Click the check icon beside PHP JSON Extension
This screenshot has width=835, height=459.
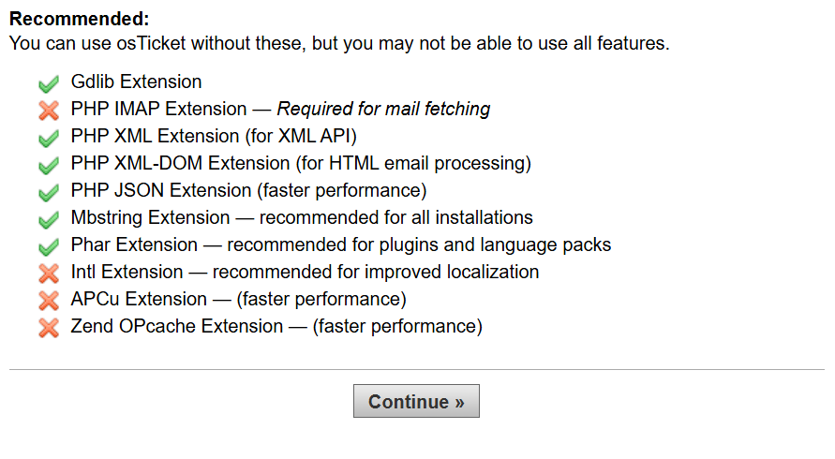[49, 192]
